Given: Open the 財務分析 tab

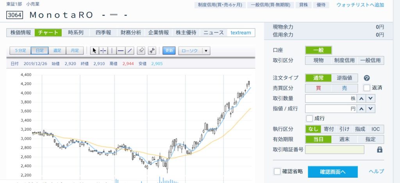Looking at the screenshot, I should point(131,33).
